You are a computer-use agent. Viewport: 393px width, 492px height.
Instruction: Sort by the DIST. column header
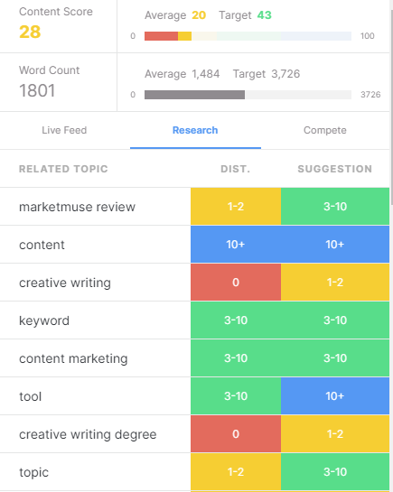click(x=236, y=169)
